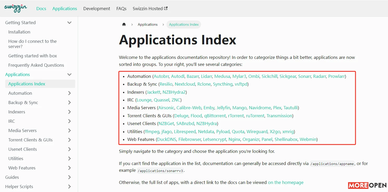Open the Nginx link
Viewport: 388px width, 192px height.
click(x=234, y=139)
